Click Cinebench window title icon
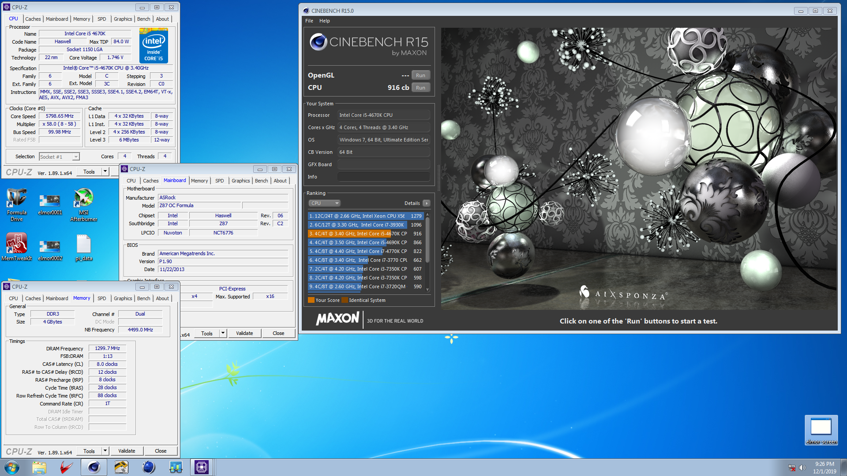847x476 pixels. tap(306, 11)
